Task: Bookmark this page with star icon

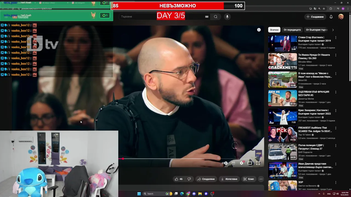Action: pyautogui.click(x=324, y=9)
